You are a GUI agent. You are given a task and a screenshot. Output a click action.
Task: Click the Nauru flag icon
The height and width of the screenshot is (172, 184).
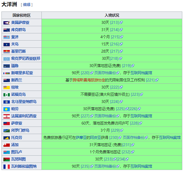pyautogui.click(x=6, y=66)
